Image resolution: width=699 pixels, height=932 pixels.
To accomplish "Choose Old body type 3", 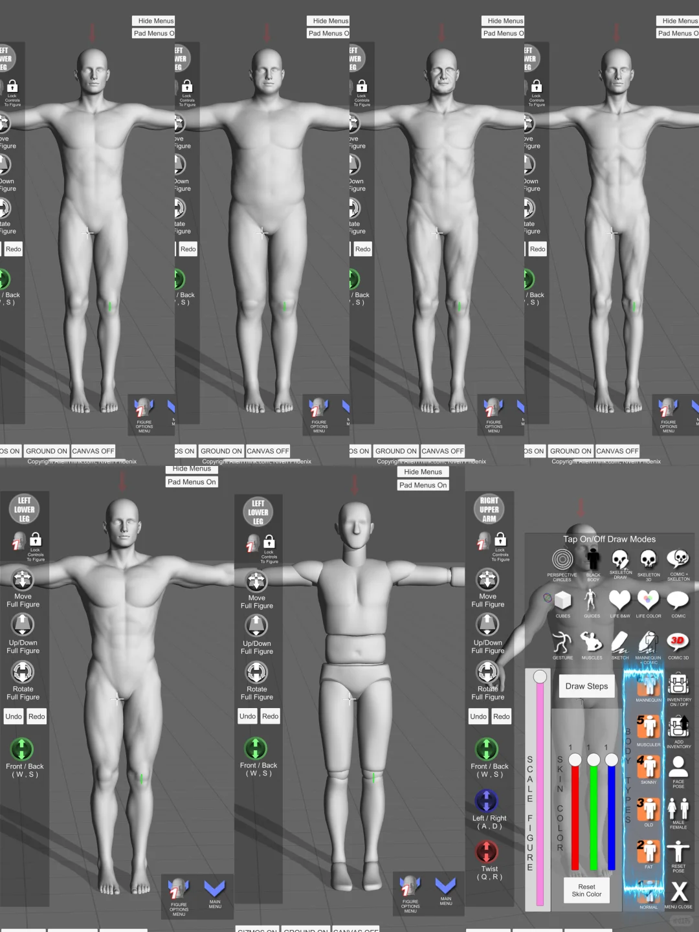I will (648, 811).
